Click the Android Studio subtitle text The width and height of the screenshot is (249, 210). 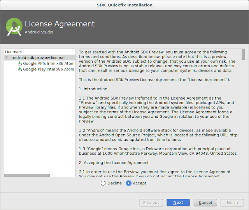pos(39,32)
